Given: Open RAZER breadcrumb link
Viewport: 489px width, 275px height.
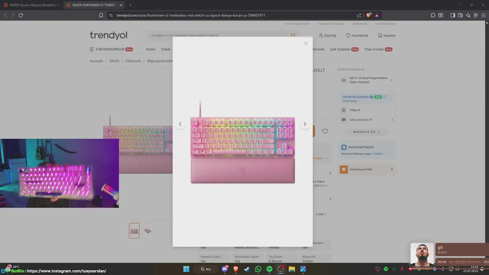Looking at the screenshot, I should pyautogui.click(x=114, y=61).
